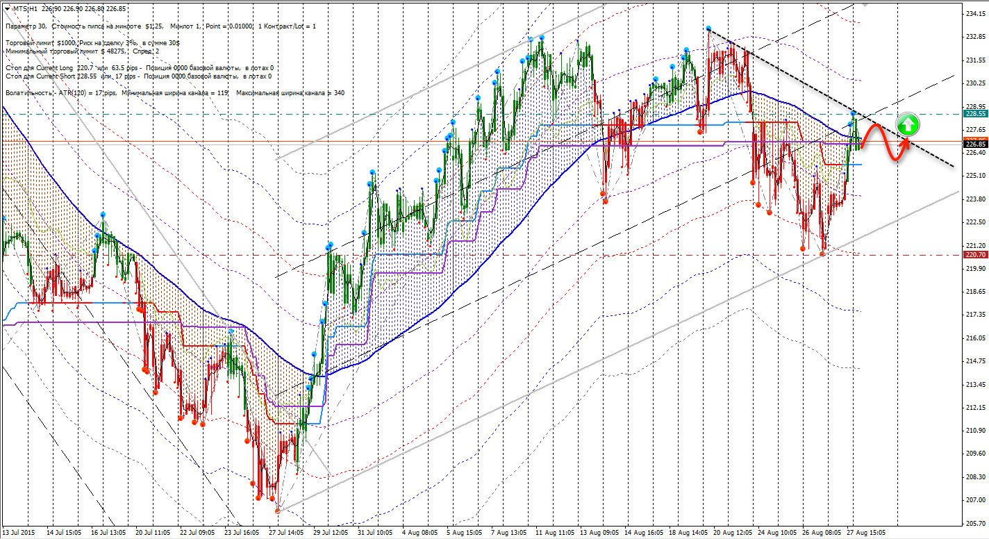Click the '26 Aug 08:05' time axis label
989x539 pixels.
[x=821, y=532]
